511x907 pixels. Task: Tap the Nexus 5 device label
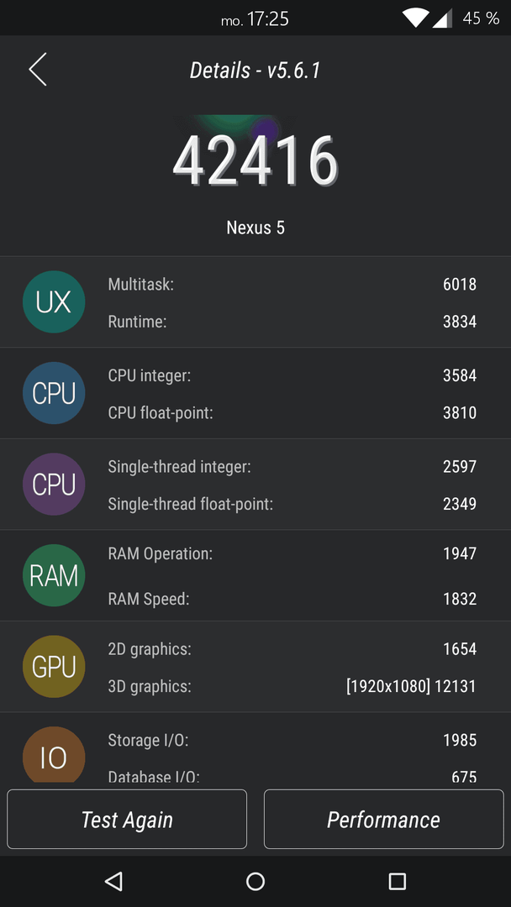255,228
